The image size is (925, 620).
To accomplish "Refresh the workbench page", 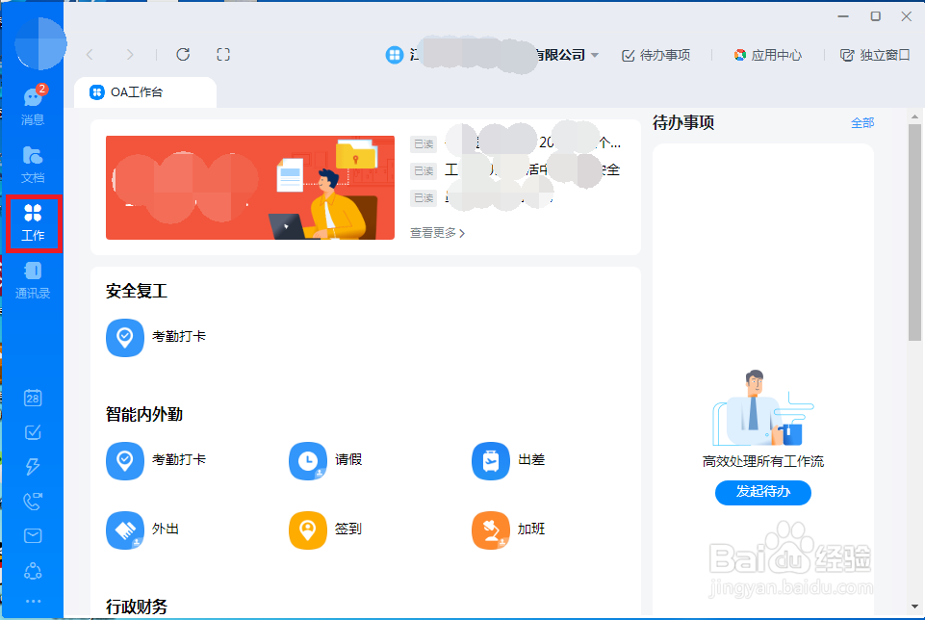I will click(x=183, y=54).
